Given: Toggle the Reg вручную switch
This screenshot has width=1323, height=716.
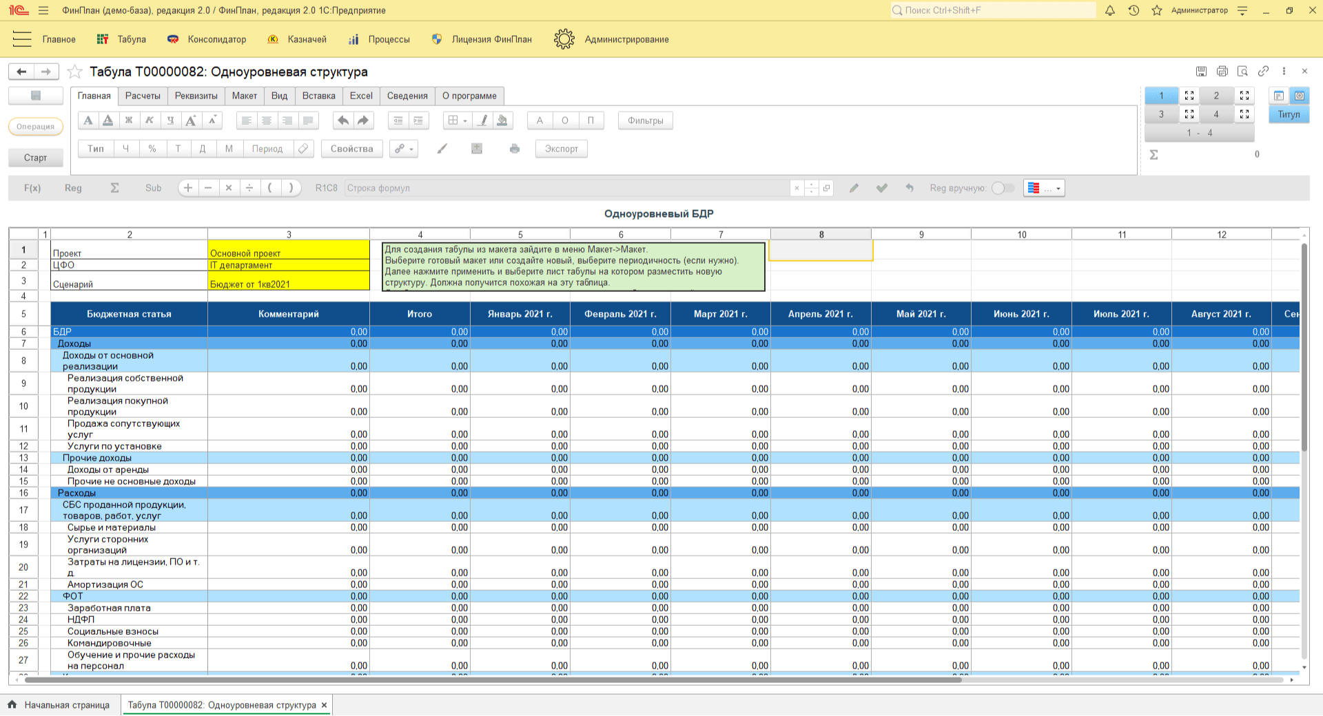Looking at the screenshot, I should point(1003,188).
